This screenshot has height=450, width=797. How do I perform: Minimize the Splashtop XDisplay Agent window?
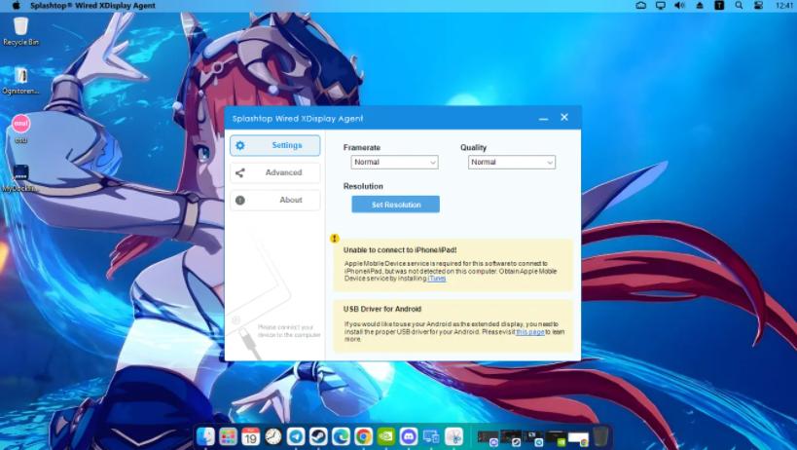pyautogui.click(x=543, y=118)
